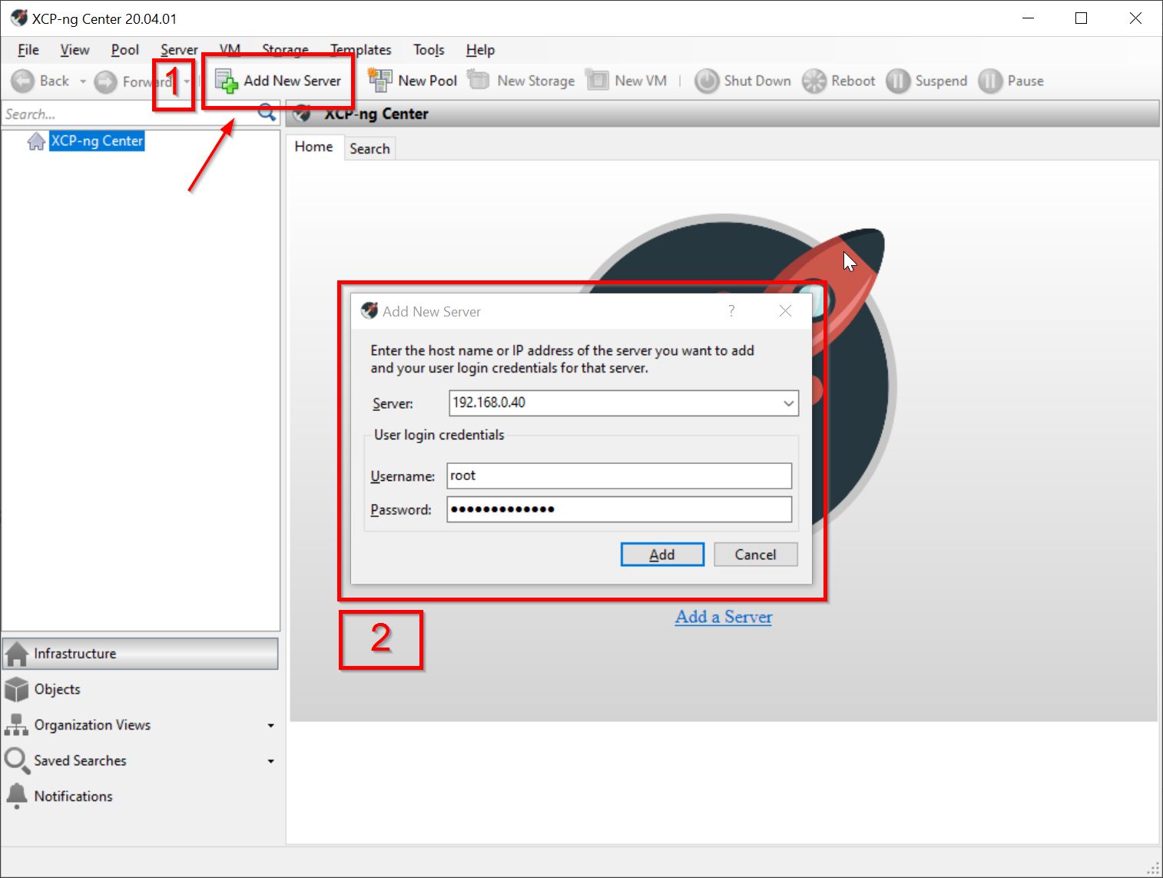The width and height of the screenshot is (1163, 878).
Task: Click Cancel in Add New Server dialog
Action: (755, 555)
